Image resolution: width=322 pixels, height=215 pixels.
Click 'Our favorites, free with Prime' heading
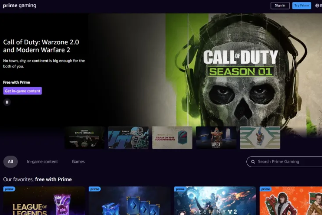coord(37,179)
